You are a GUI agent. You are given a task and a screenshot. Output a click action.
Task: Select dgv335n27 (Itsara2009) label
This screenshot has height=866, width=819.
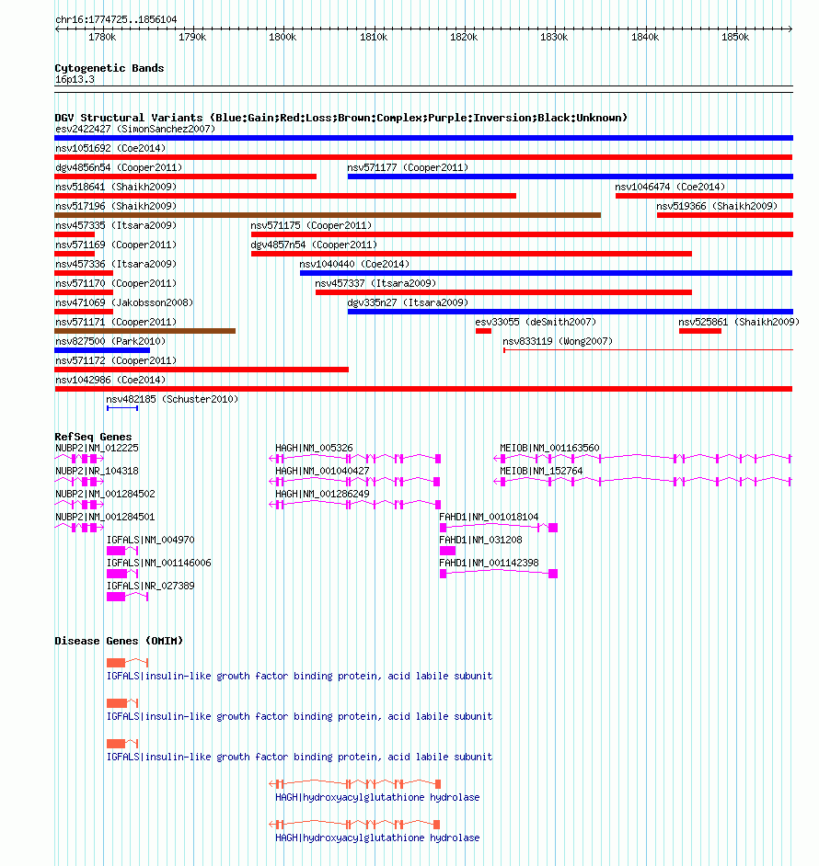click(408, 303)
